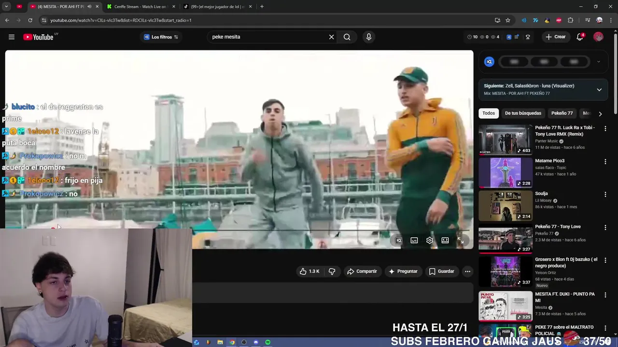The height and width of the screenshot is (347, 618).
Task: Like the video (1.3 K)
Action: (x=309, y=271)
